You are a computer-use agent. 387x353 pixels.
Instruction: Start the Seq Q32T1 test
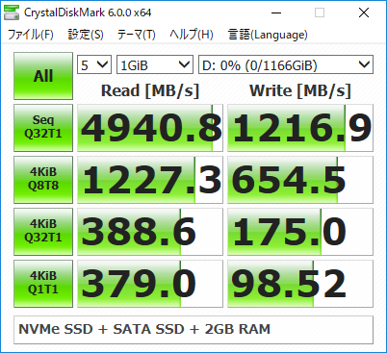pyautogui.click(x=43, y=128)
